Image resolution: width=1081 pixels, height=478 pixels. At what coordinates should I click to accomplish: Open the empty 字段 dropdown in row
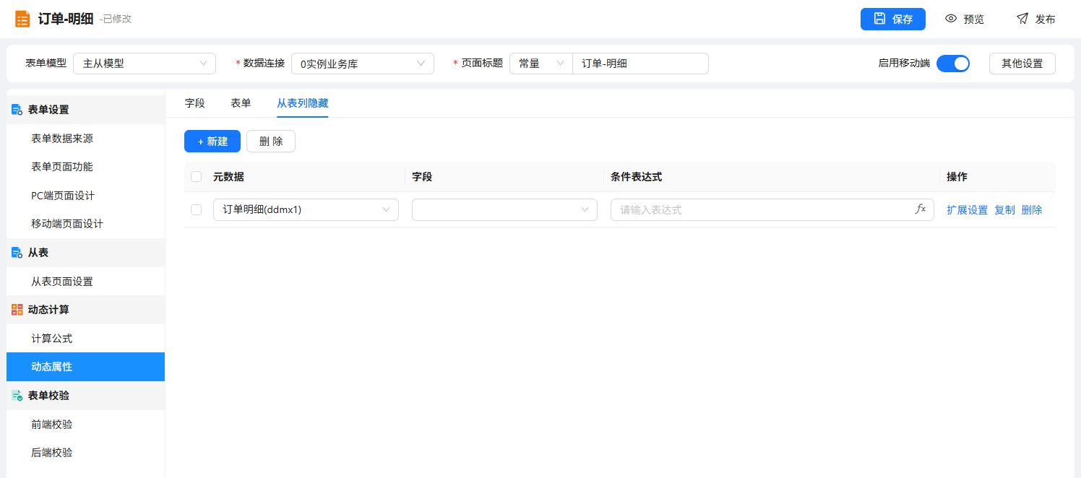(504, 210)
